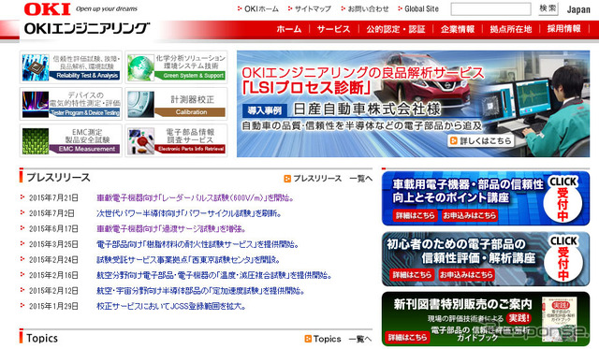Open the サイトマップ link
The height and width of the screenshot is (349, 599).
(x=313, y=8)
